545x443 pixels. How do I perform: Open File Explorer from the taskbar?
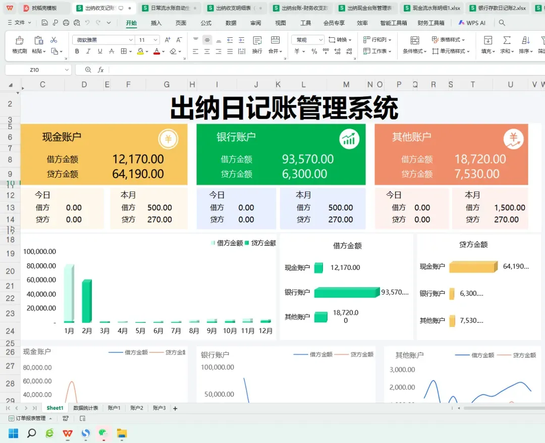click(x=122, y=433)
